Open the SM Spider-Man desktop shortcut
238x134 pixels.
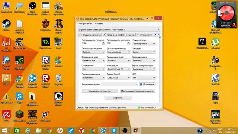coord(215,117)
